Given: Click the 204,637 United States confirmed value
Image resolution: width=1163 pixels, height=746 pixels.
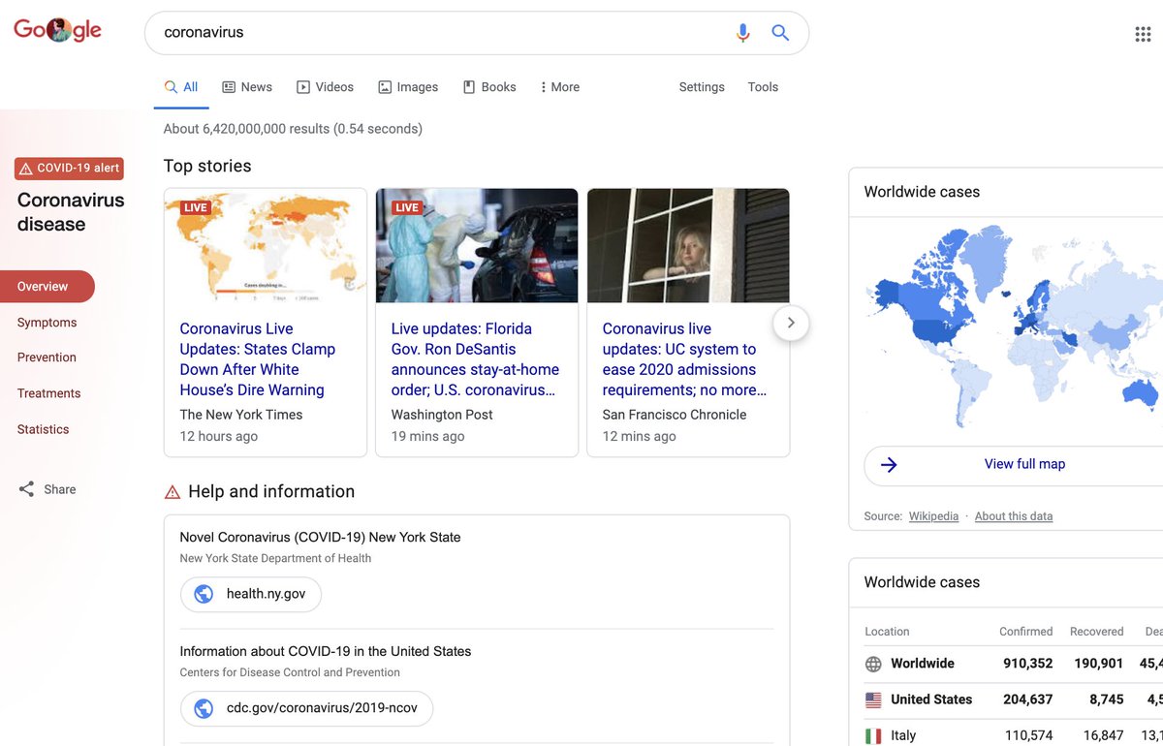Looking at the screenshot, I should pos(1028,699).
